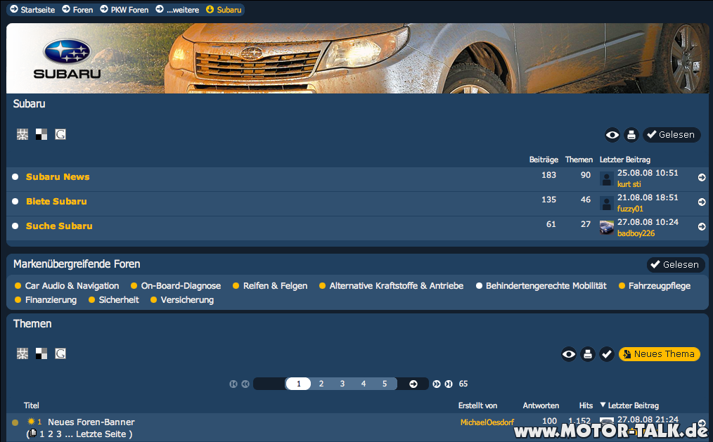Click the G icon in the Subaru section
The height and width of the screenshot is (442, 713).
click(x=60, y=134)
